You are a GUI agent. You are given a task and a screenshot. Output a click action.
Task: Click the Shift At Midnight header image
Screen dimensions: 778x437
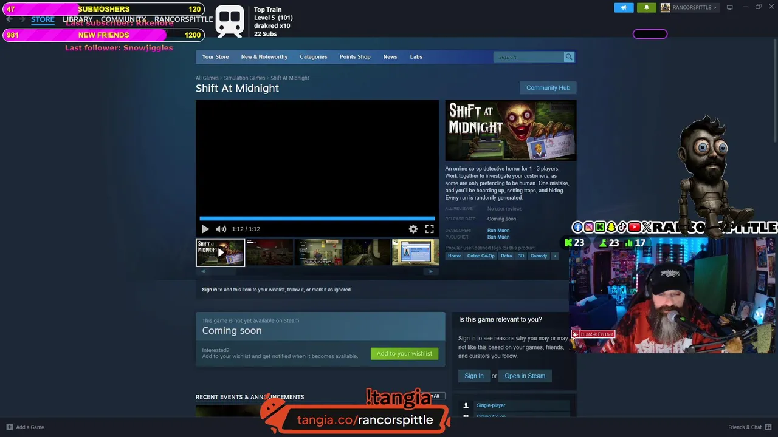(511, 130)
